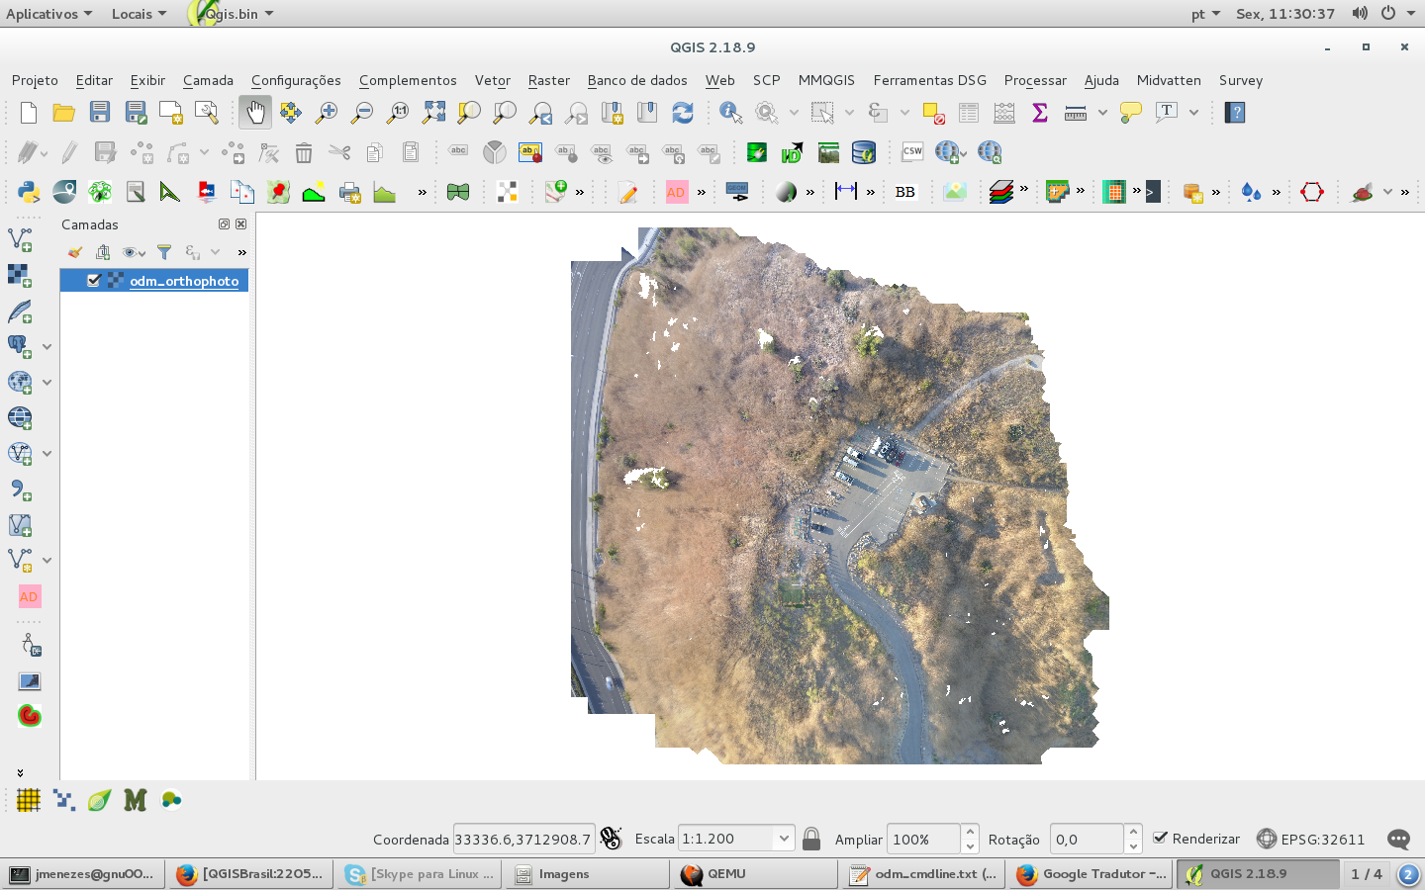Toggle the scale lock padlock

point(811,839)
